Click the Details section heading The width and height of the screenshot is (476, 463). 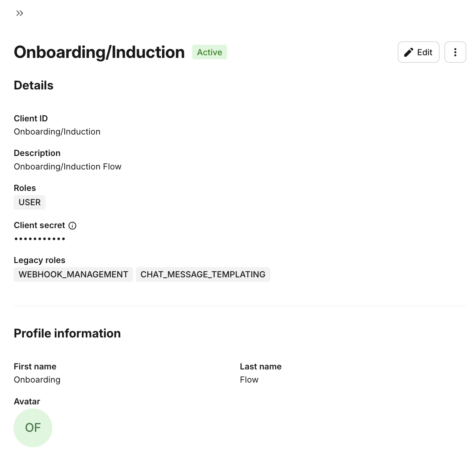click(x=33, y=85)
